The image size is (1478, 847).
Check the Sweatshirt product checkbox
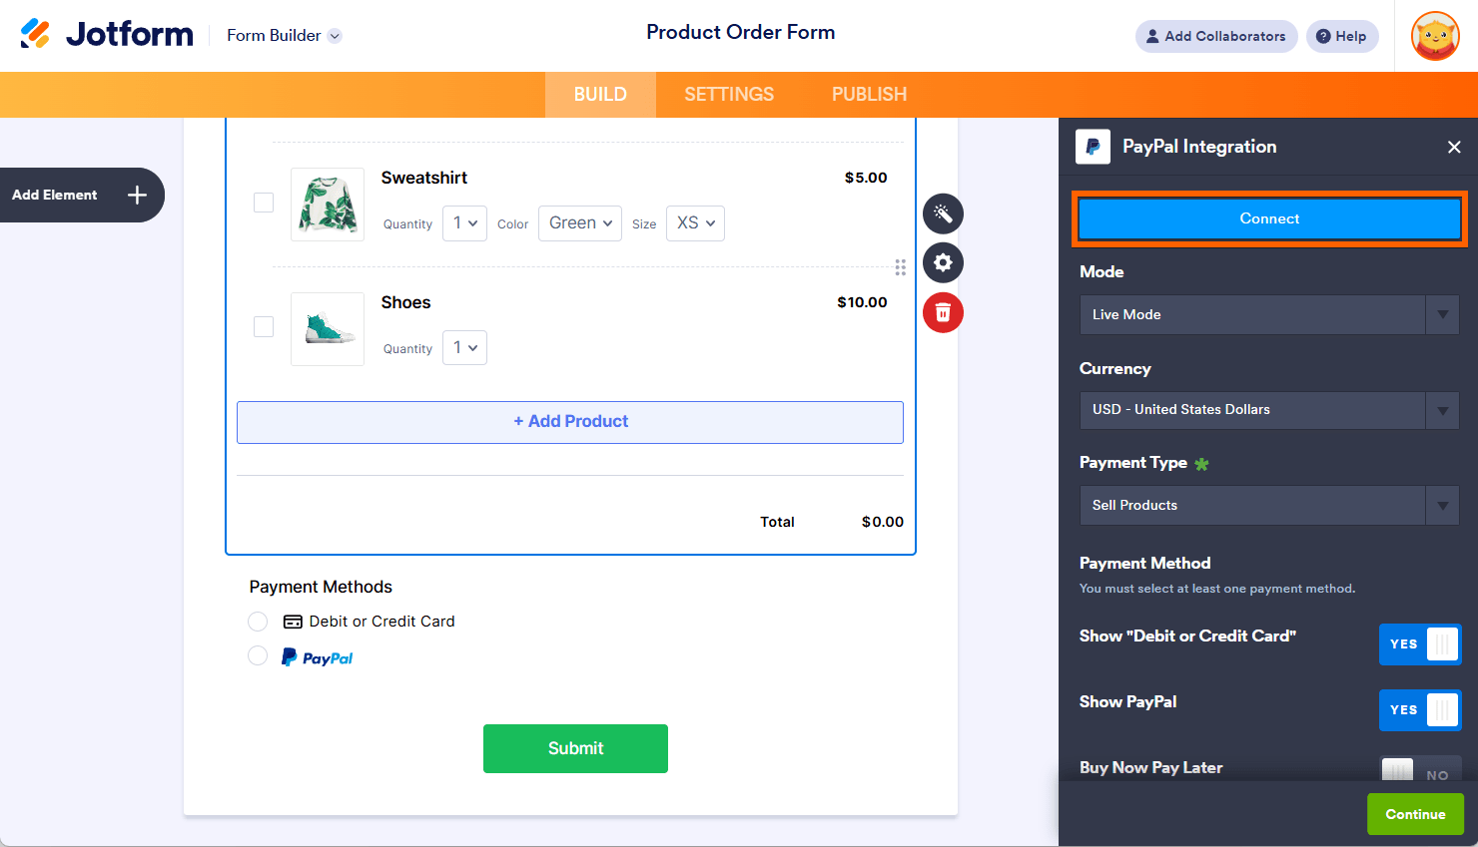[264, 203]
